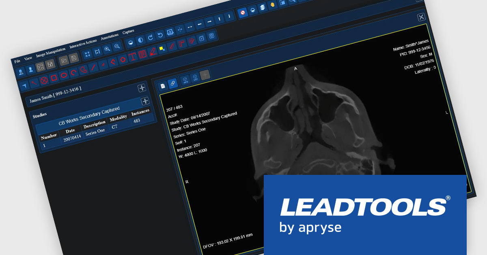Select the red polygon annotation tool
This screenshot has width=487, height=255.
point(123,59)
